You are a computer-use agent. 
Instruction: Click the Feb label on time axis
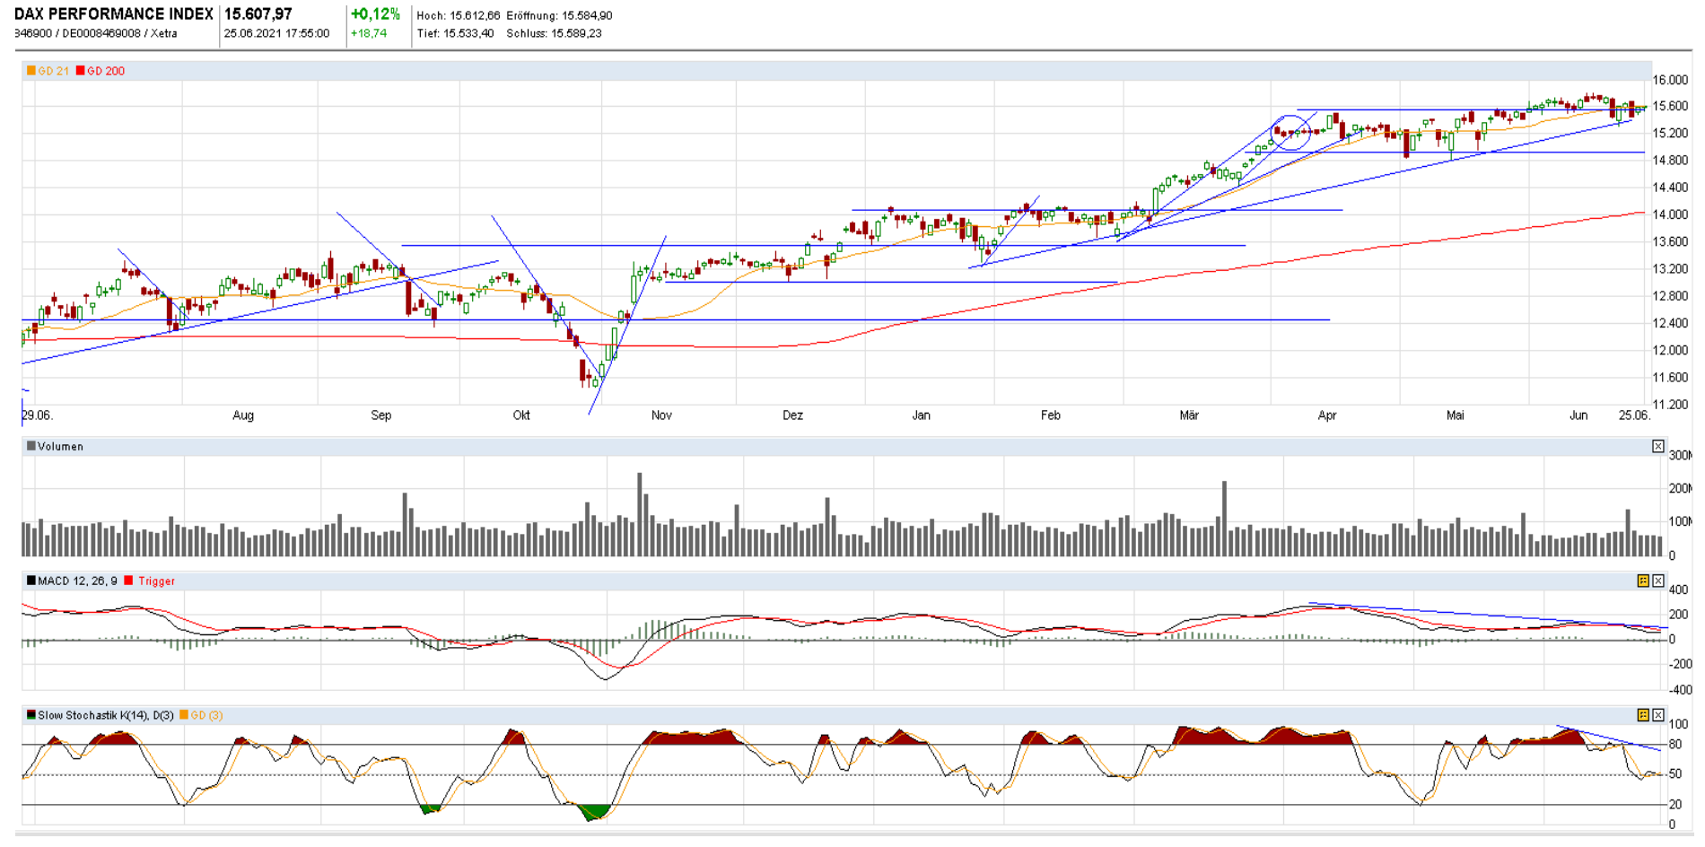1051,415
